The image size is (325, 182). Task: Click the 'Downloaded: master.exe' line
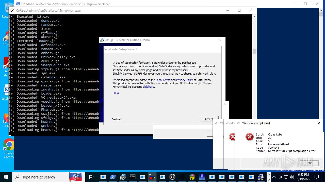tap(35, 85)
